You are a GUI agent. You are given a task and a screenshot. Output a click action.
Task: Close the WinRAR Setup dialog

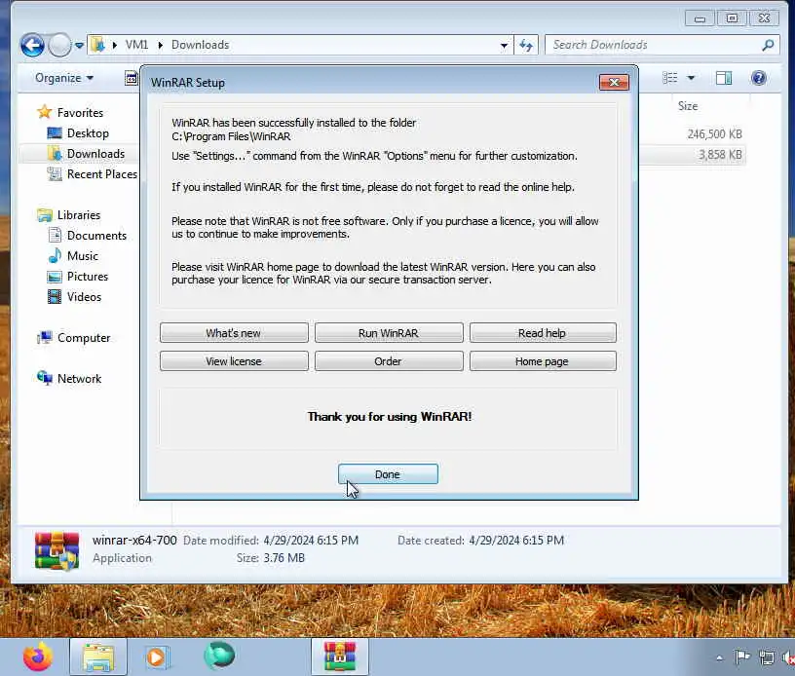pyautogui.click(x=614, y=82)
